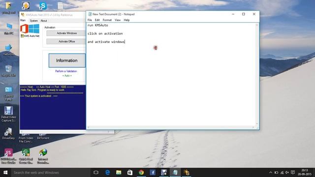Open the Windows Start menu
The image size is (315, 177).
(x=5, y=173)
